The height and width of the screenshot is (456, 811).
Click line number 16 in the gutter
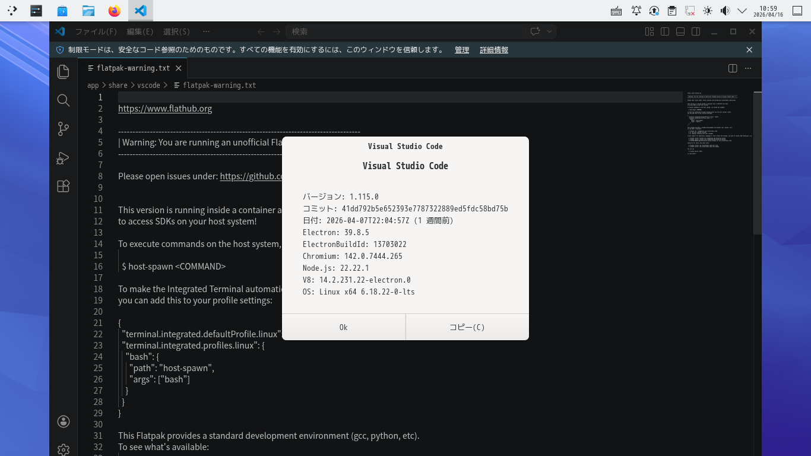tap(98, 267)
